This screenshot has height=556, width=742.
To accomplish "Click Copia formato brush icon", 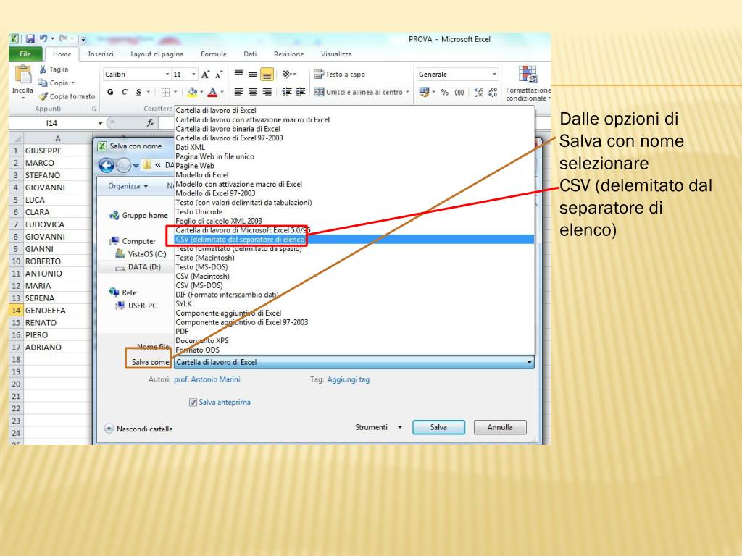I will (67, 96).
